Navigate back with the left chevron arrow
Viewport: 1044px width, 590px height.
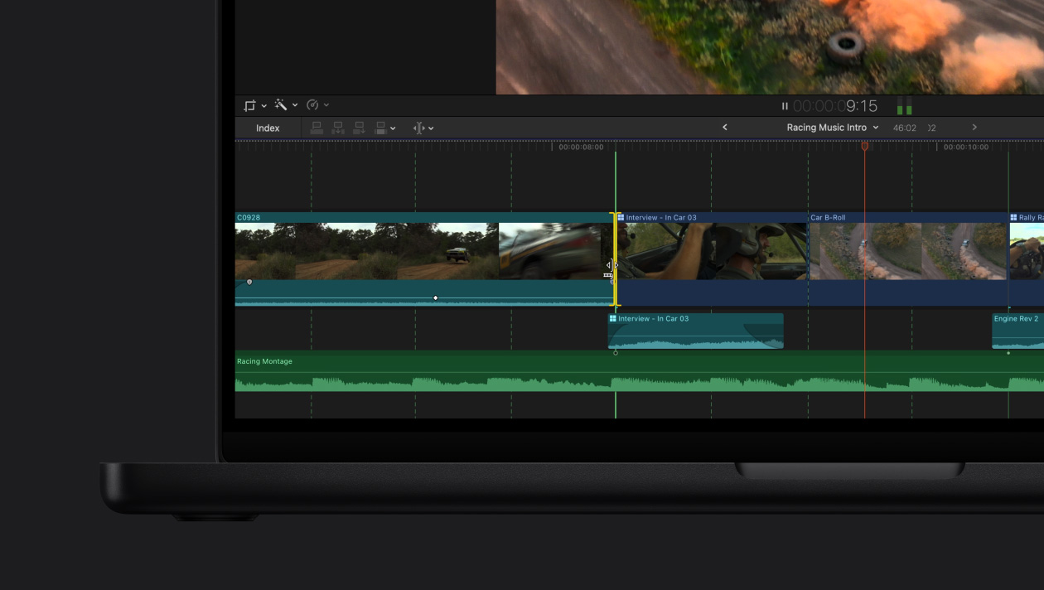click(724, 127)
